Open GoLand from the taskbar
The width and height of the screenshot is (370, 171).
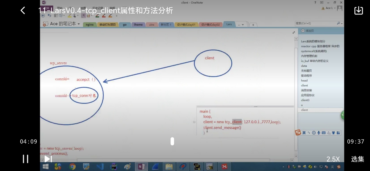tap(114, 166)
